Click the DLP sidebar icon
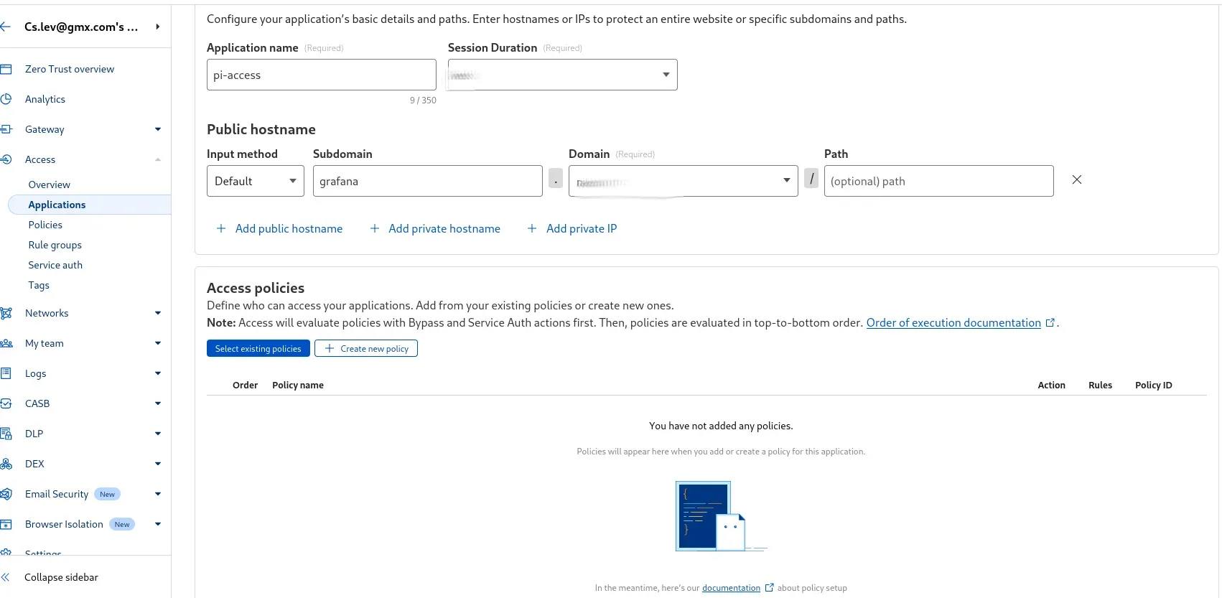The width and height of the screenshot is (1222, 598). pyautogui.click(x=6, y=434)
